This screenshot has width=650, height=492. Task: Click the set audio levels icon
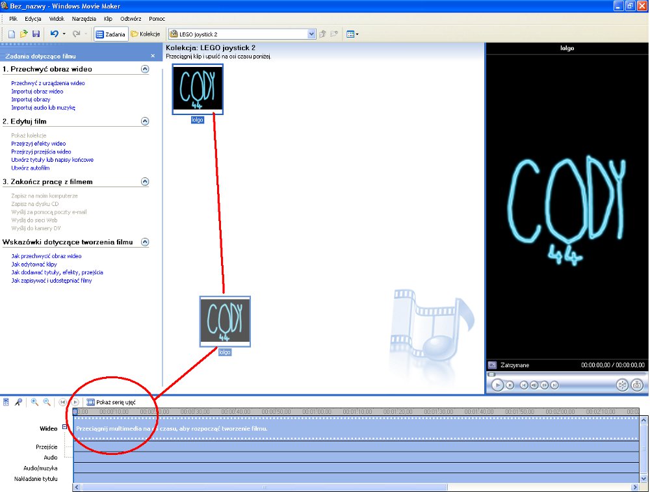click(6, 402)
